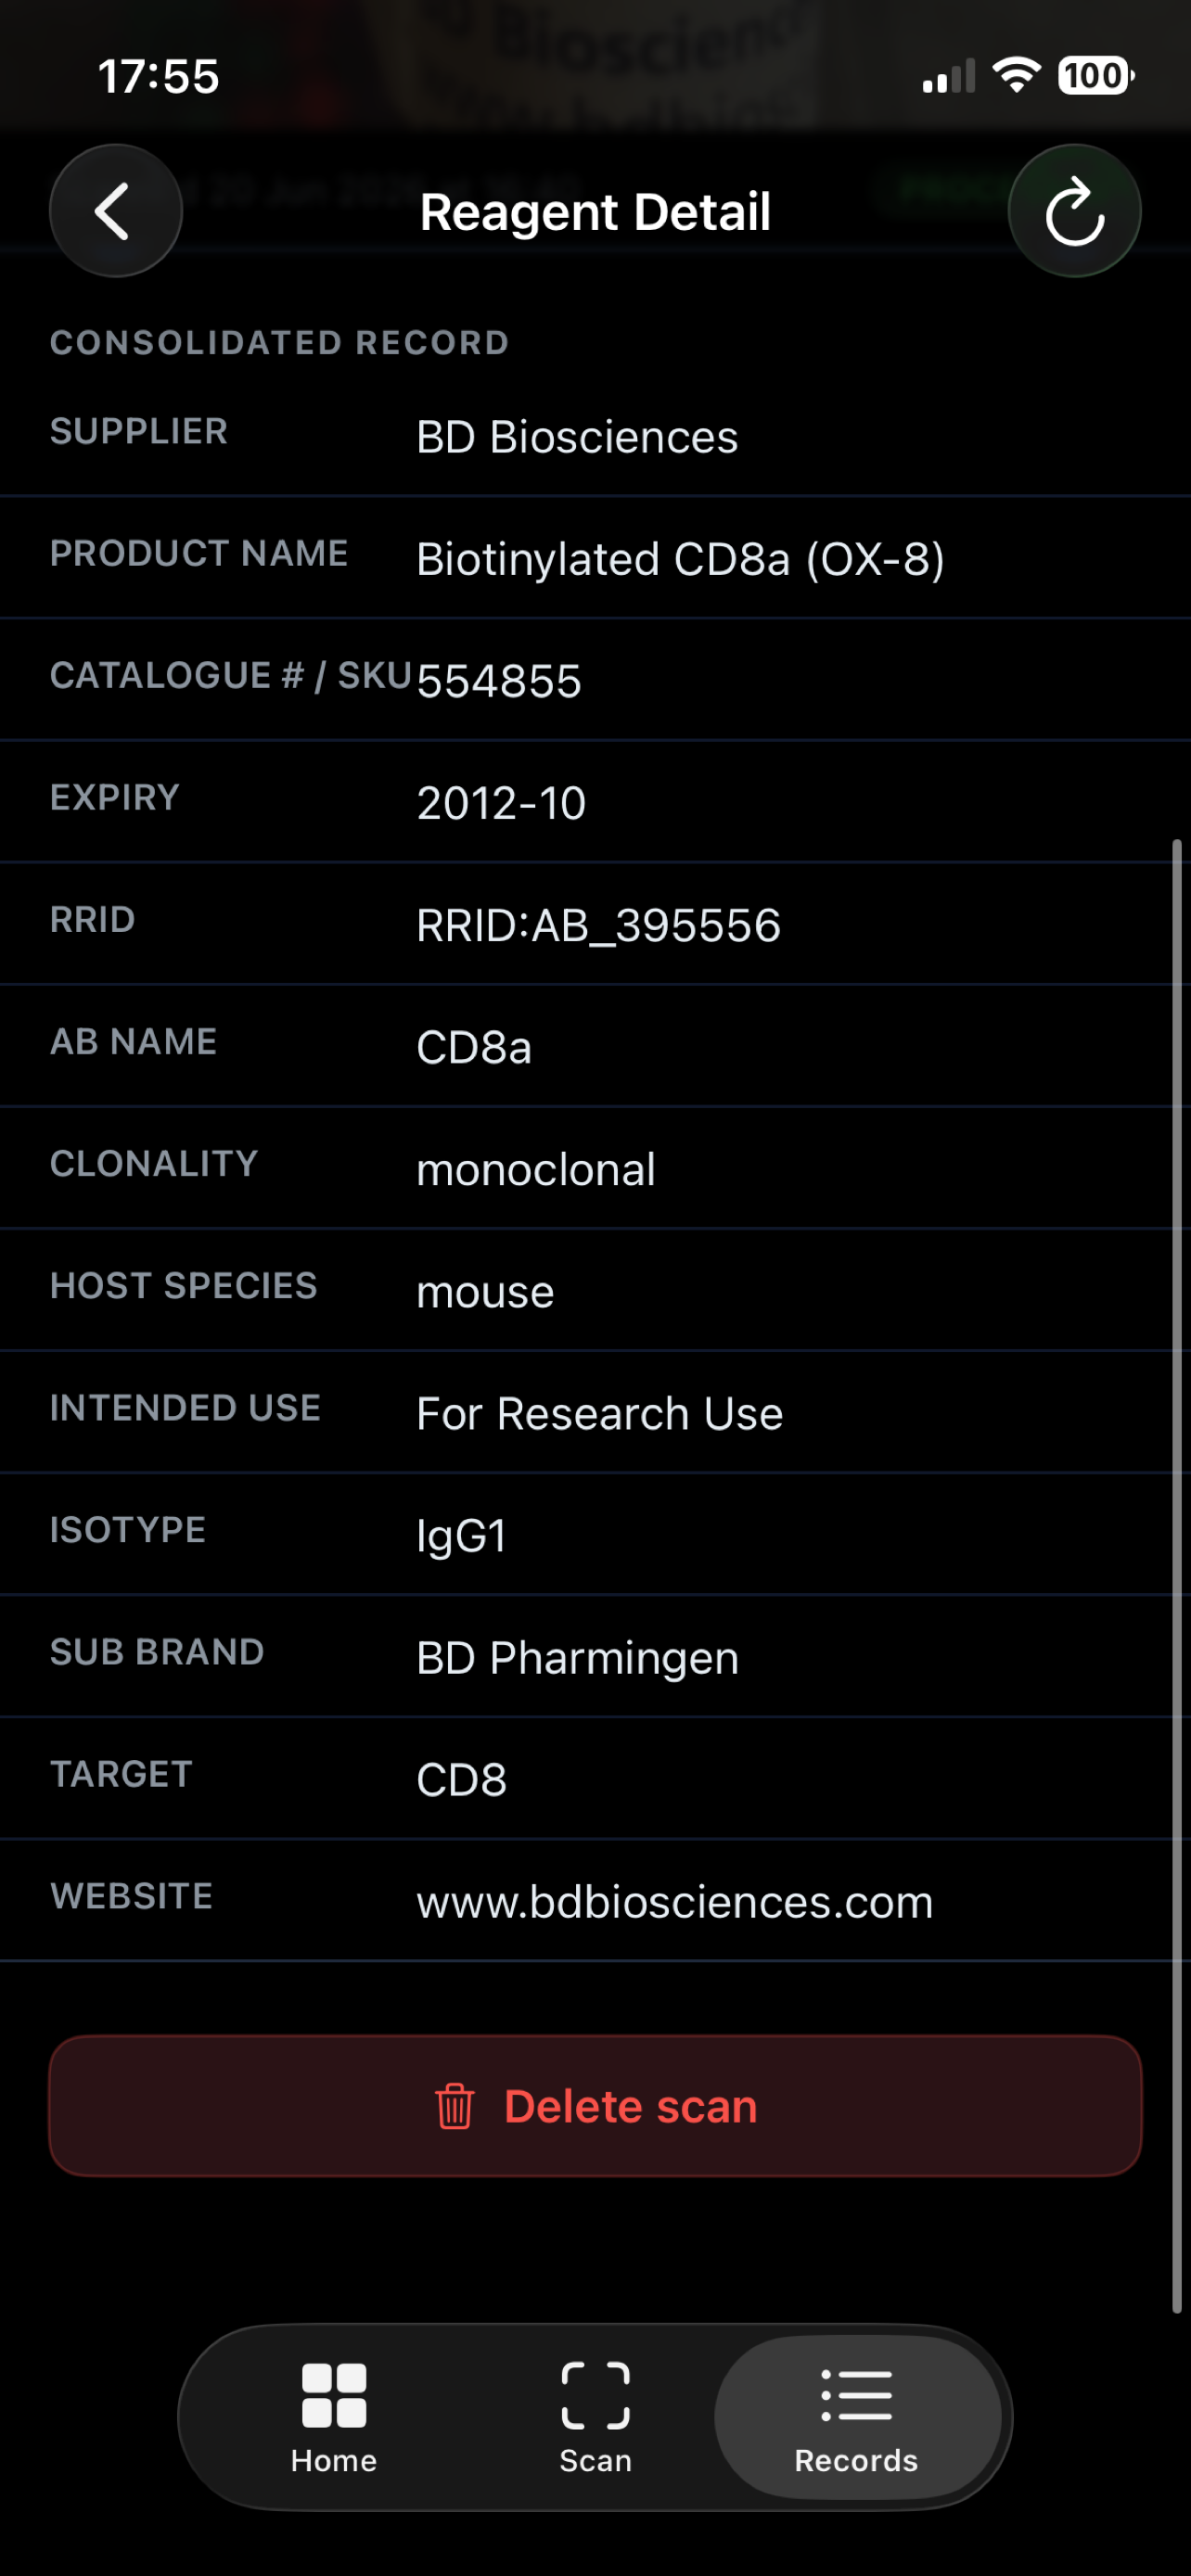Tap the BD Pharmingen sub brand value
The width and height of the screenshot is (1191, 2576).
coord(577,1658)
